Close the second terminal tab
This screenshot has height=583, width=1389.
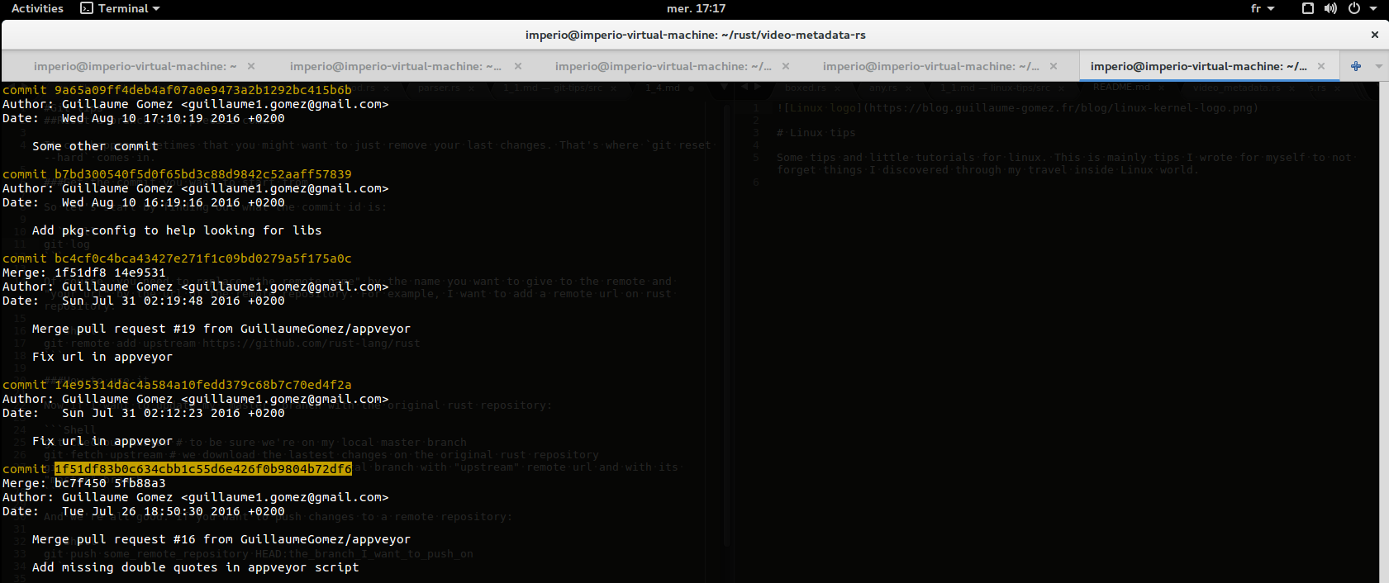518,66
